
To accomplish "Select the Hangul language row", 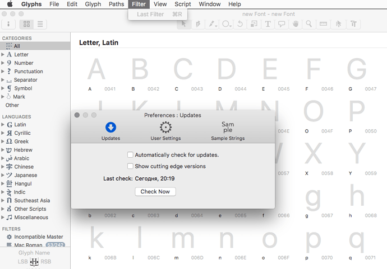I will tap(35, 183).
